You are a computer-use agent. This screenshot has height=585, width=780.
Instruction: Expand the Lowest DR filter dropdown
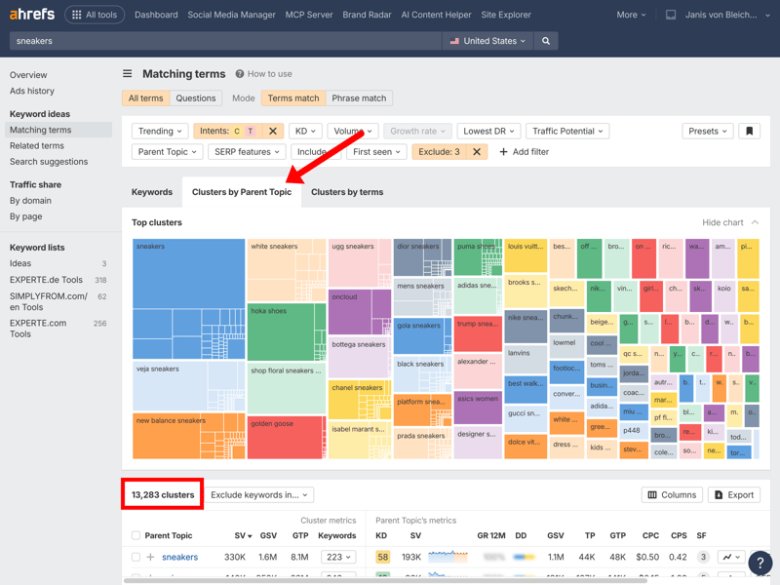489,131
